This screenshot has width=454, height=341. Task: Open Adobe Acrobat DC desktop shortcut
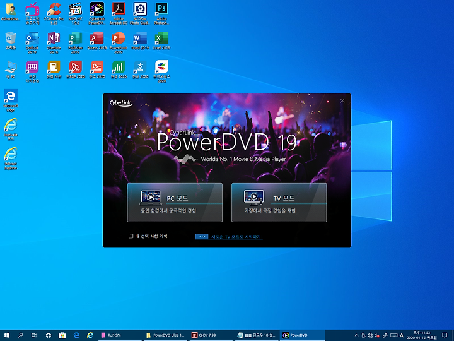pyautogui.click(x=119, y=13)
